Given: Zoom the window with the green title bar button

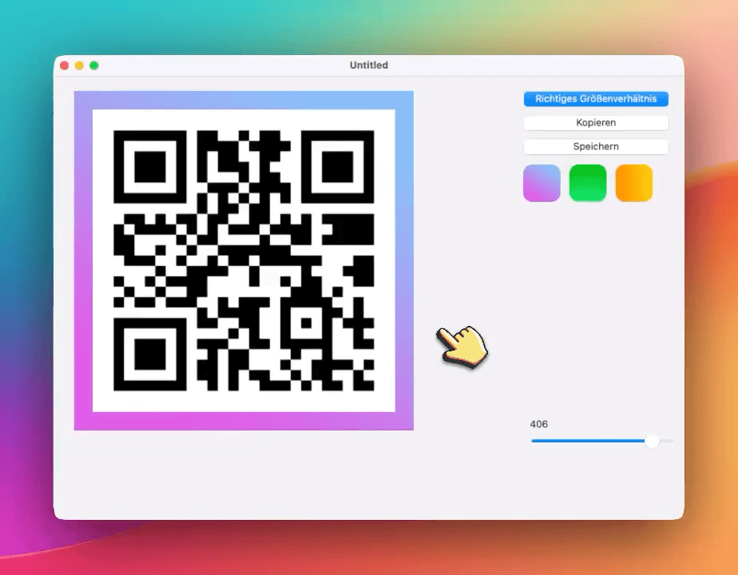Looking at the screenshot, I should pos(94,65).
